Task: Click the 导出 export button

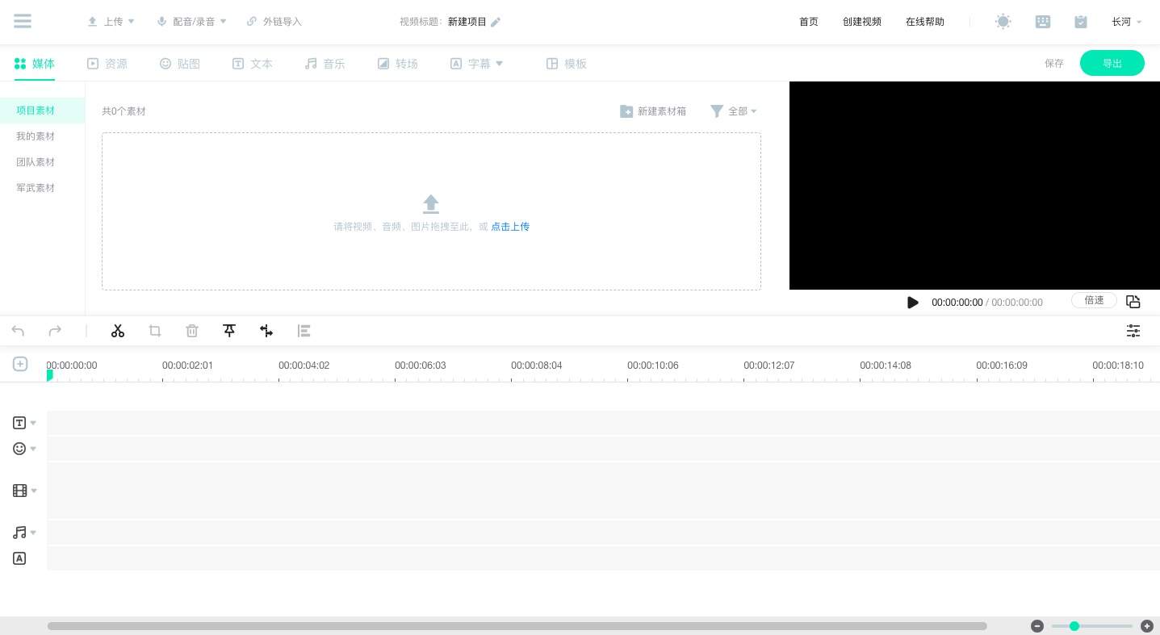Action: pyautogui.click(x=1112, y=63)
